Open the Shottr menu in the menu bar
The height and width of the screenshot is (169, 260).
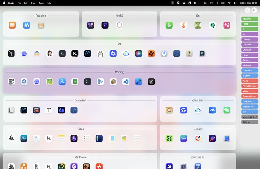(x=11, y=3)
